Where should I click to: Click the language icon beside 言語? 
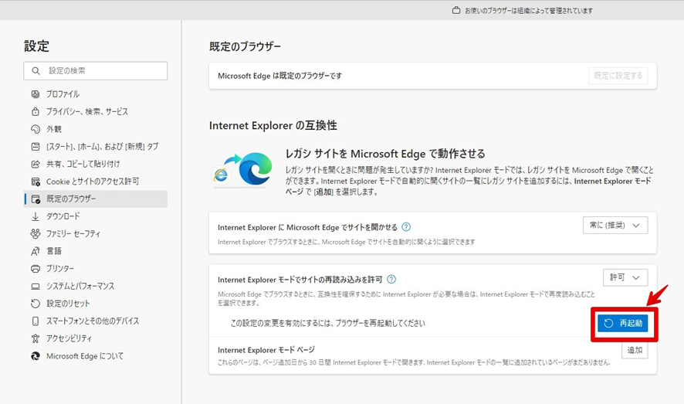point(36,251)
